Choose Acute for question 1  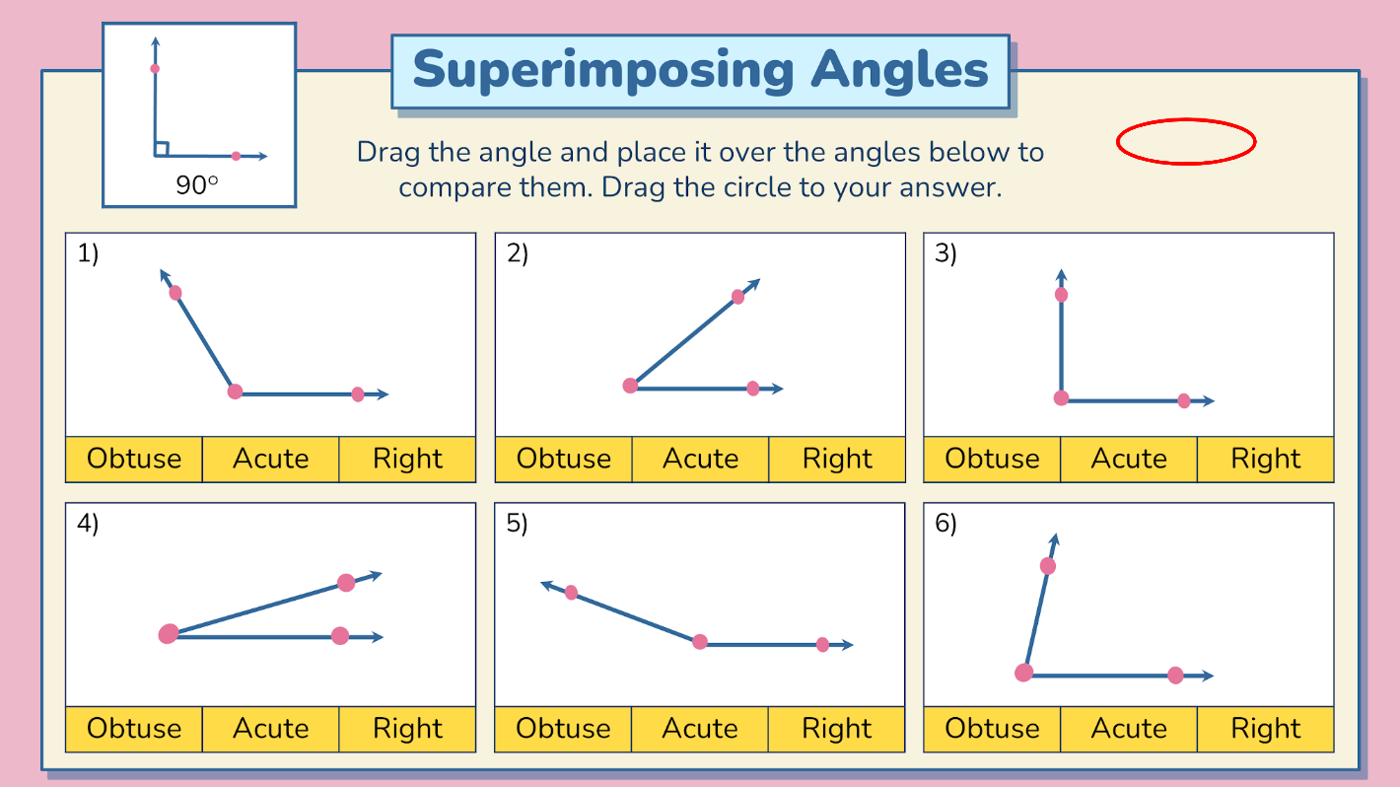271,459
